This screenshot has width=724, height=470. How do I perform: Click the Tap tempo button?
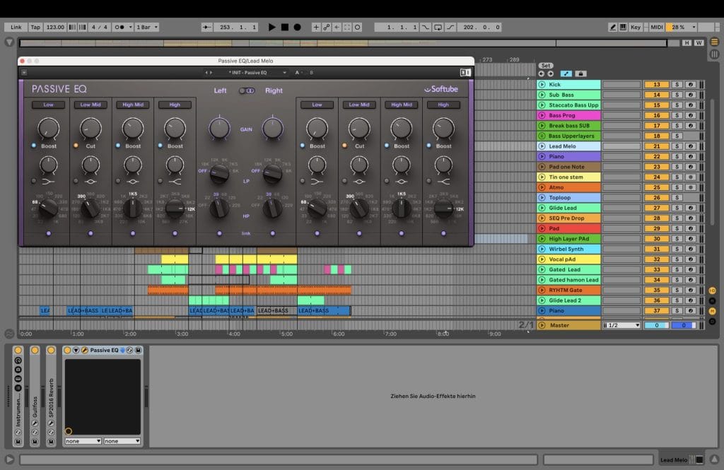pos(35,26)
